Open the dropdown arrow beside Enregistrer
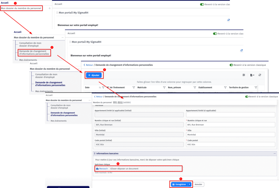Viewport: 279px width, 188px height. coord(190,184)
